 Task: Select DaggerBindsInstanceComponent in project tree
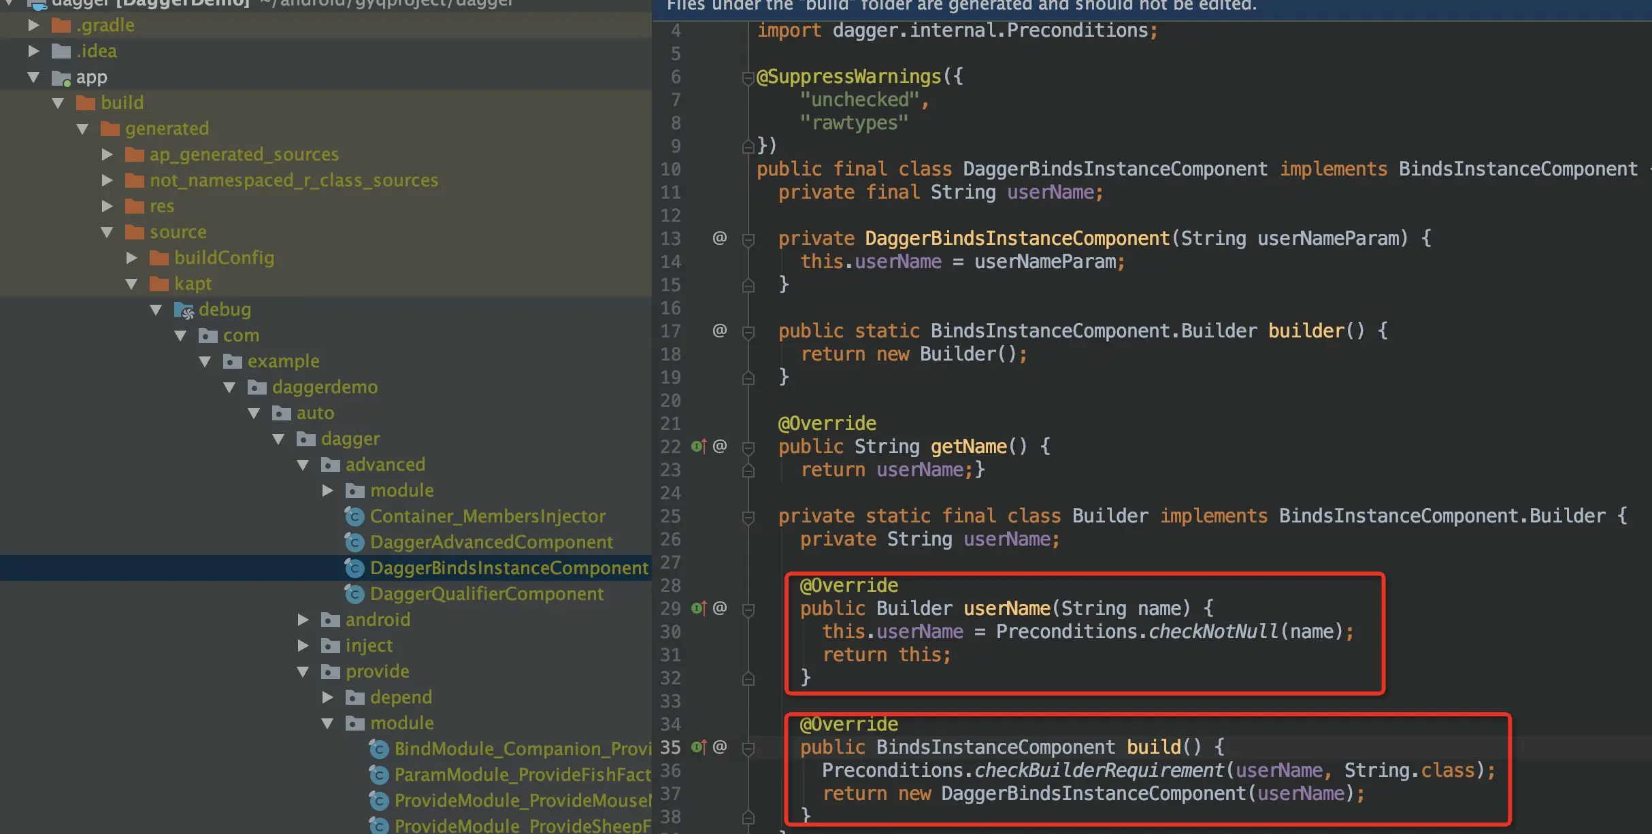(508, 568)
